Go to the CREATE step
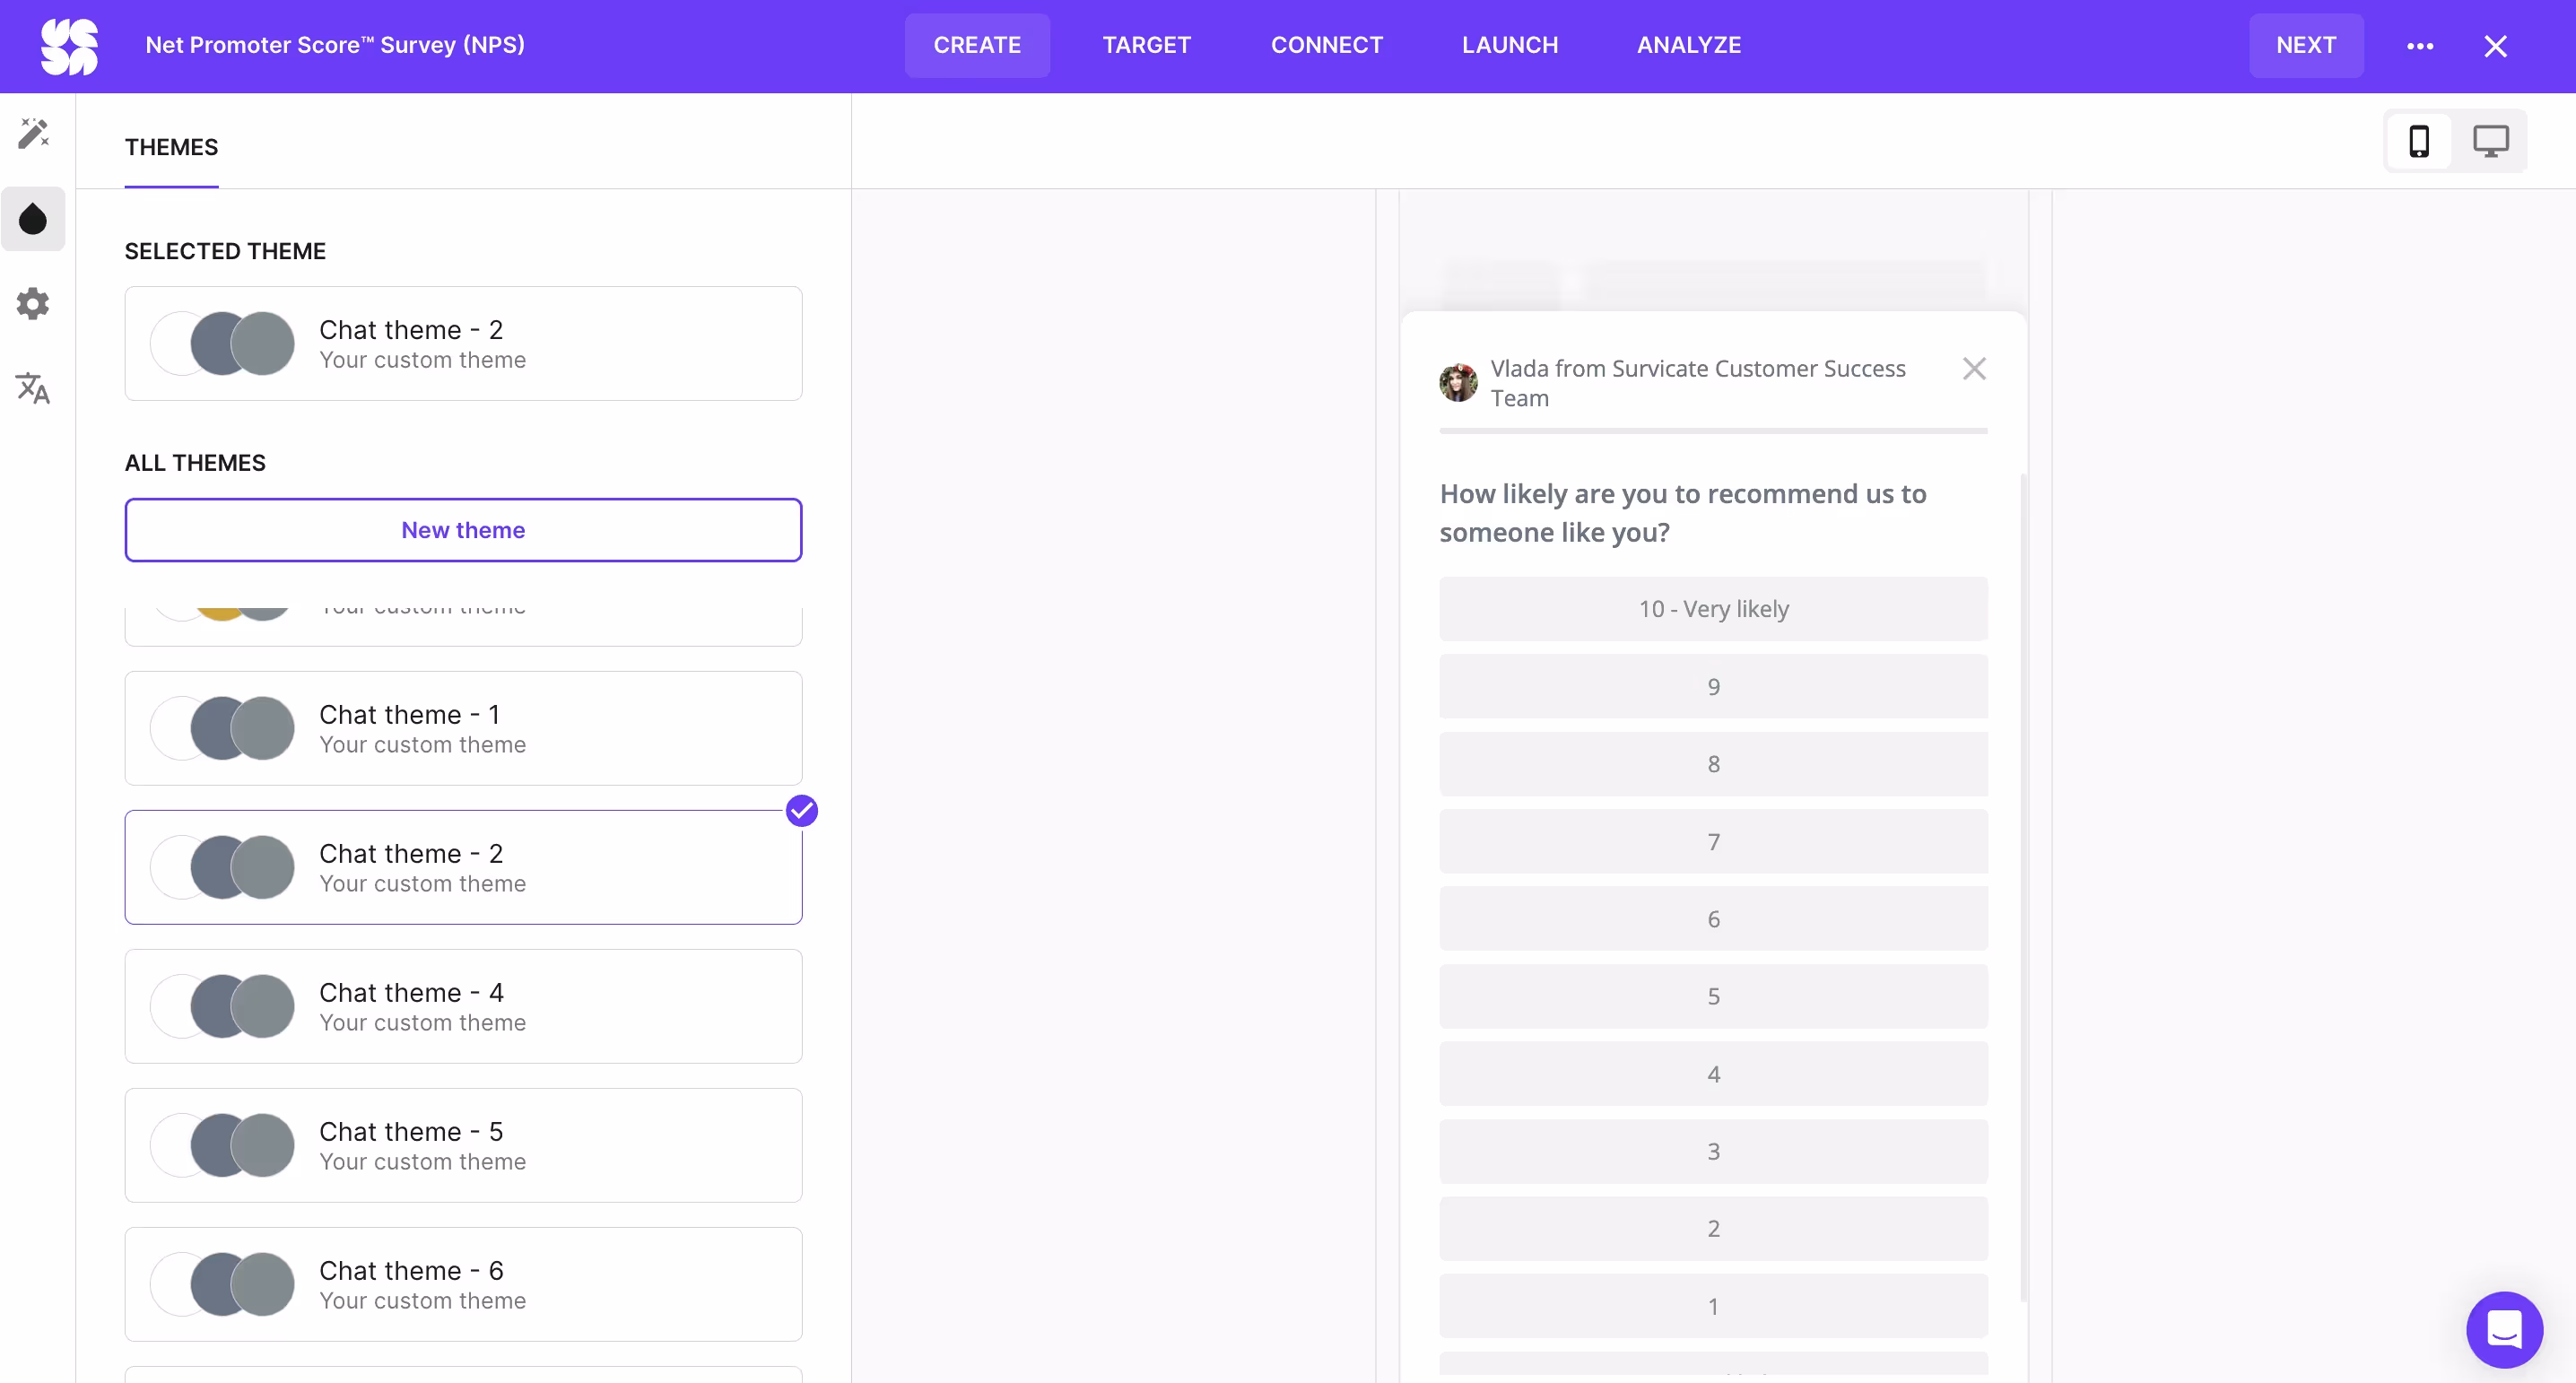Viewport: 2576px width, 1383px height. 977,45
